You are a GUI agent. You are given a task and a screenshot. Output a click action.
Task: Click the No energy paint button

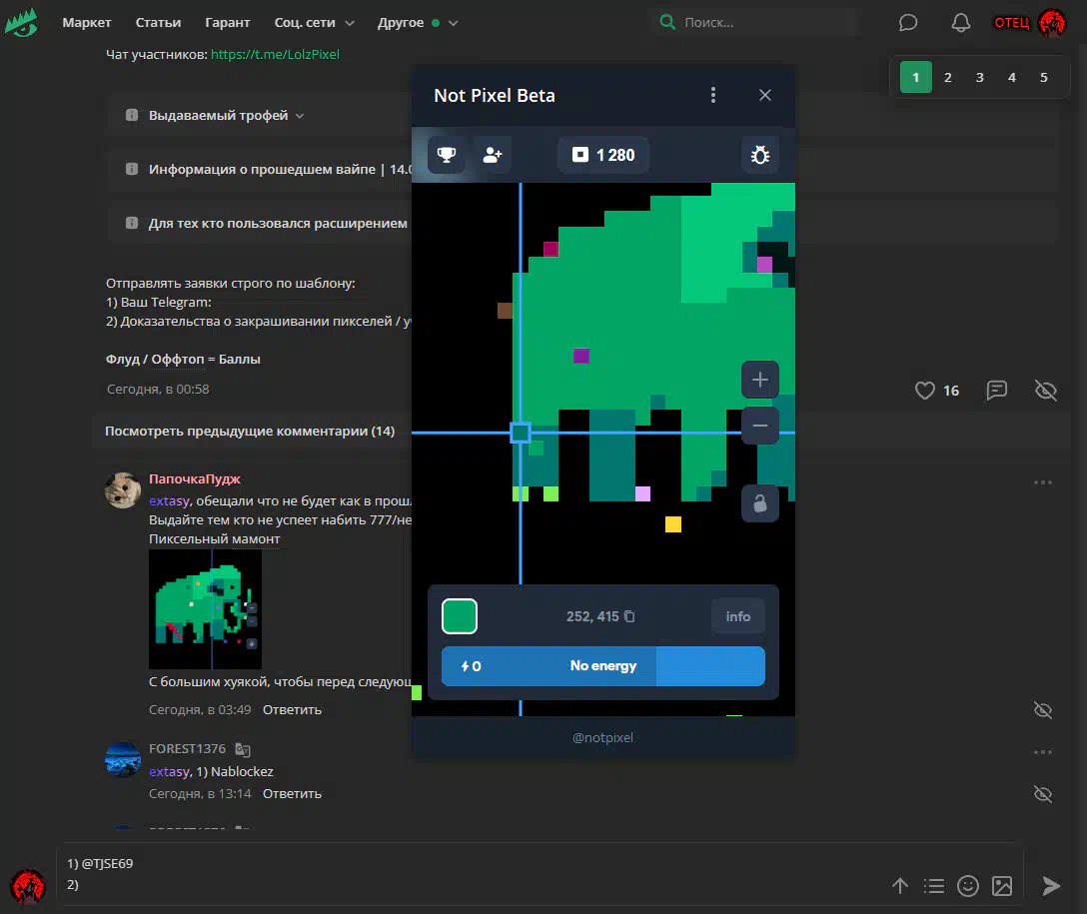click(603, 666)
